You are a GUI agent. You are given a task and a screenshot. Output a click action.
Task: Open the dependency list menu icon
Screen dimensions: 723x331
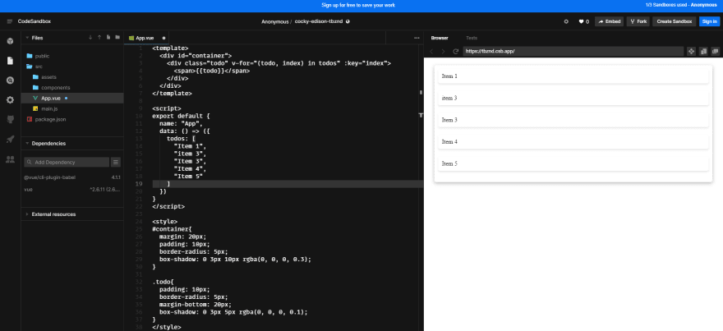116,162
